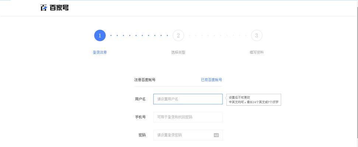Click the 已有百度帐号 link
Image resolution: width=358 pixels, height=147 pixels.
point(211,80)
